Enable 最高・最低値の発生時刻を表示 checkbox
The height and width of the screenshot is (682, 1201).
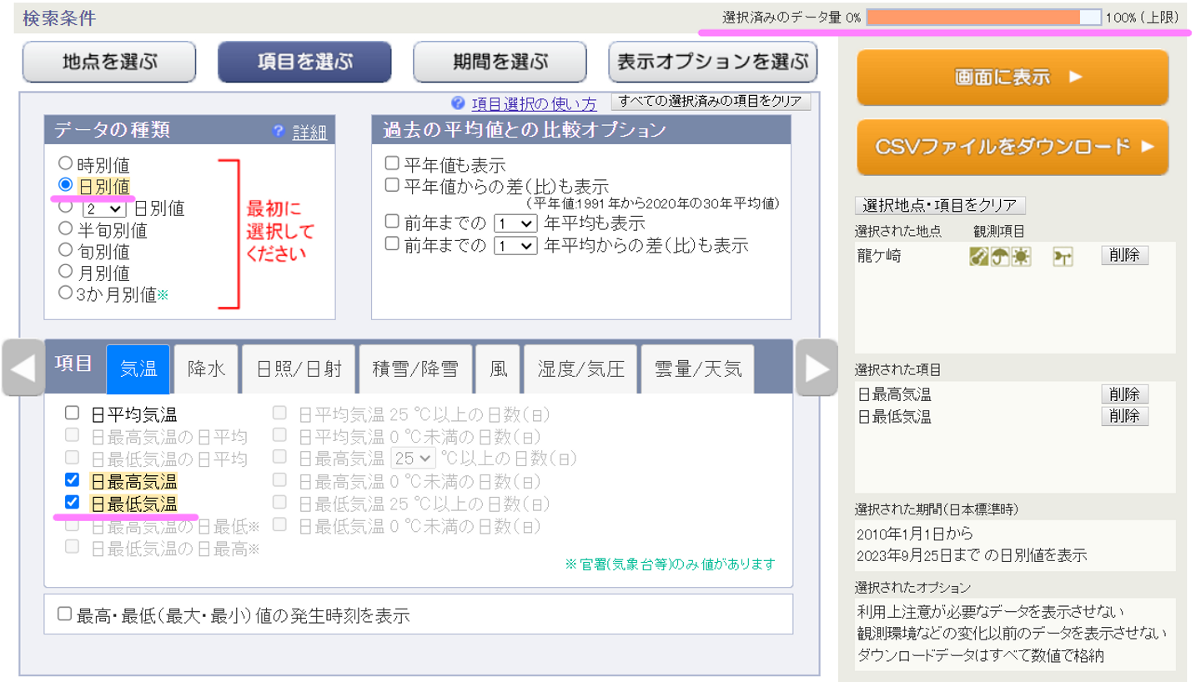pyautogui.click(x=65, y=615)
